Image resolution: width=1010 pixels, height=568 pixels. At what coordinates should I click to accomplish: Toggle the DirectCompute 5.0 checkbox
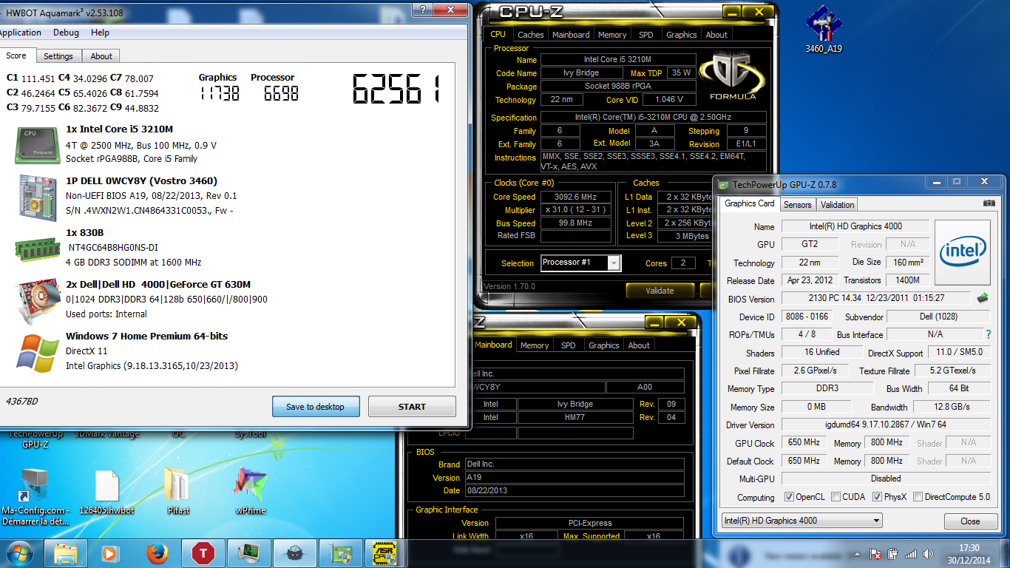tap(918, 497)
